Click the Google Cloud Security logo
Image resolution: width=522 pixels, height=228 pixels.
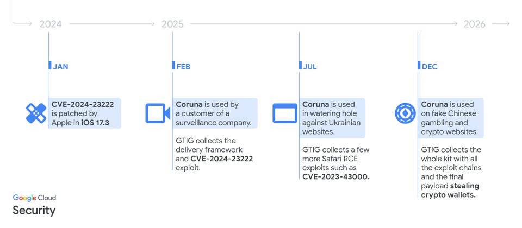34,205
